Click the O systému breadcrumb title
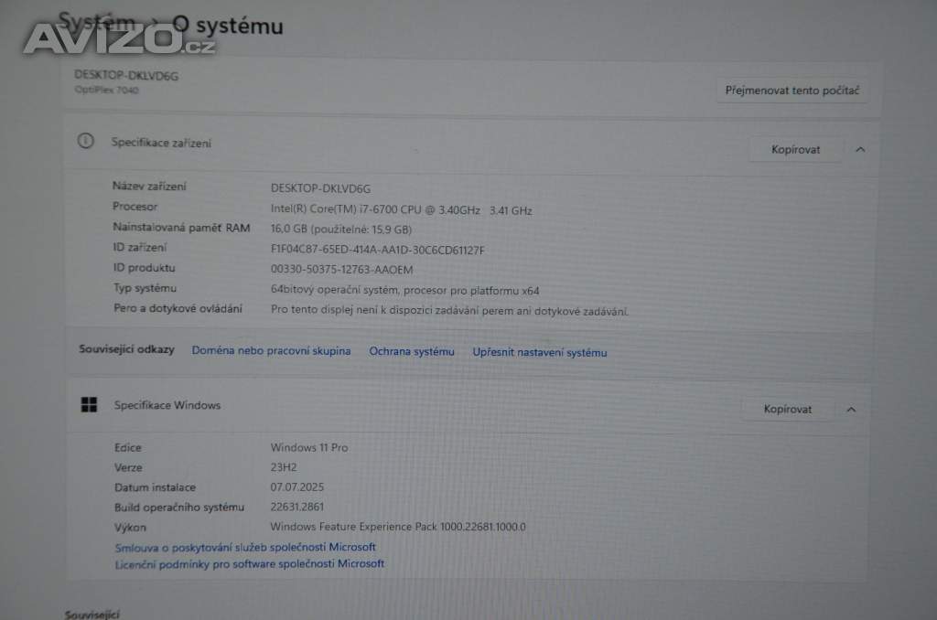This screenshot has height=620, width=937. 228,25
